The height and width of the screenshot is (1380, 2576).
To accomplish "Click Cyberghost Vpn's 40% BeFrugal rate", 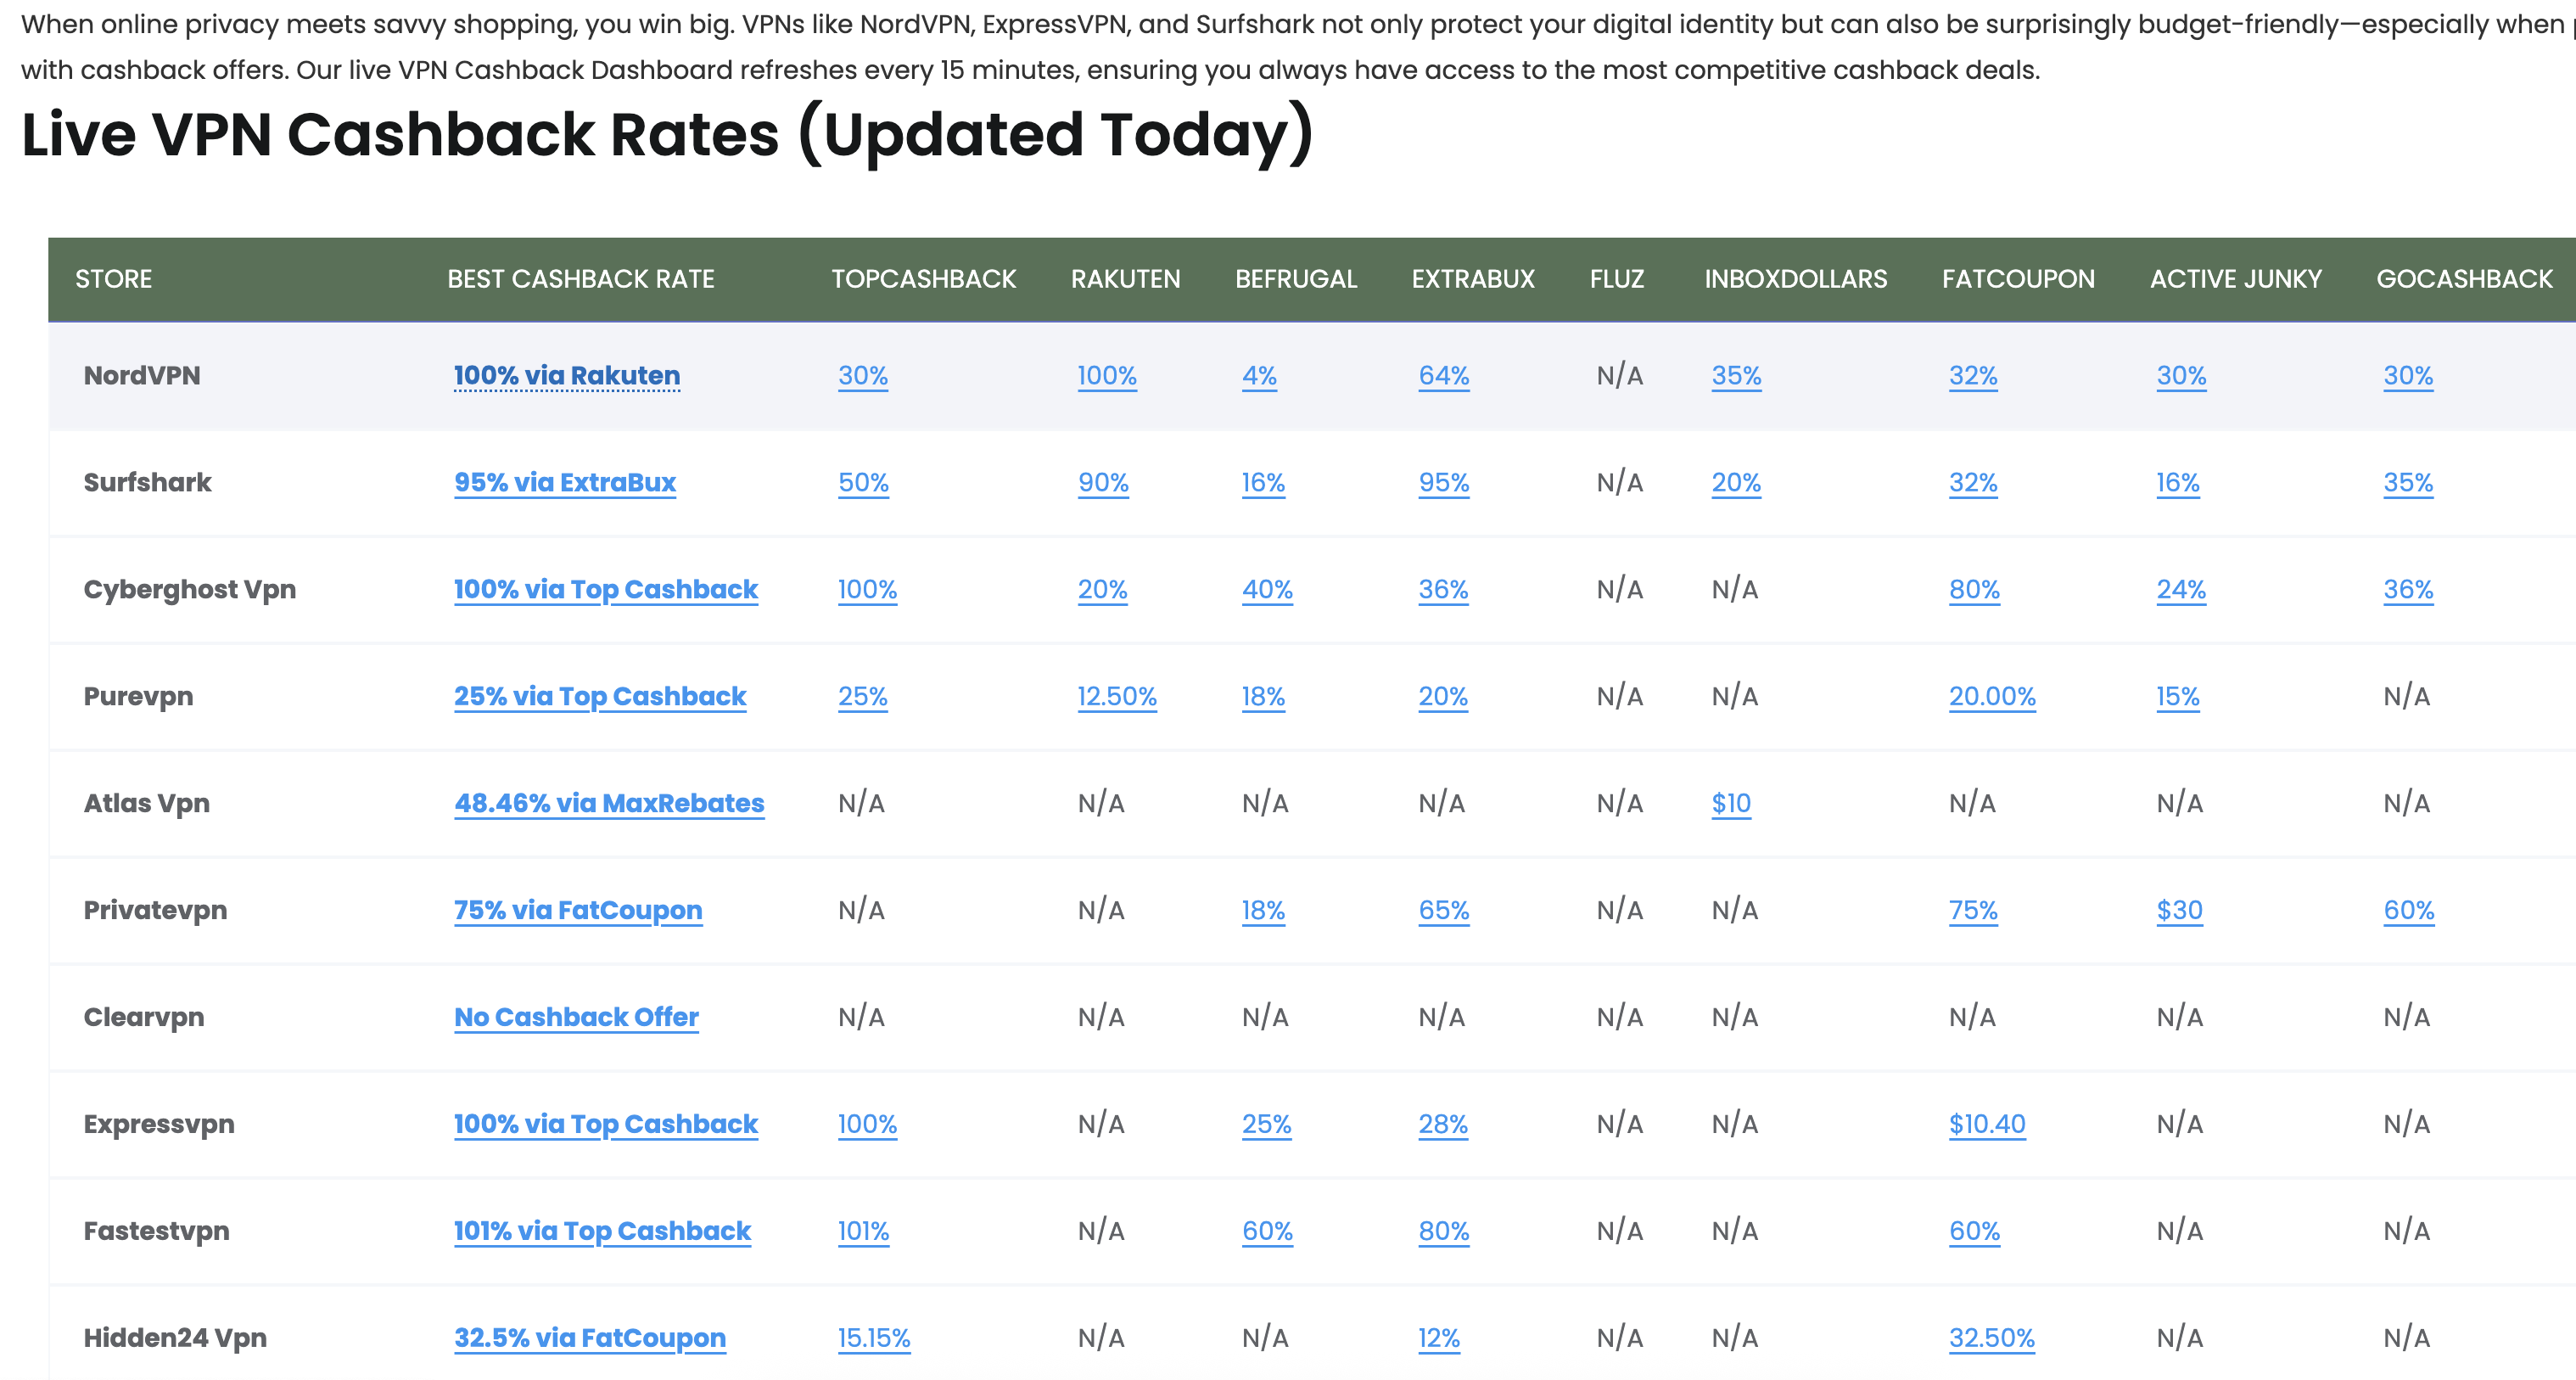I will point(1268,590).
